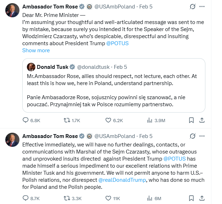The width and height of the screenshot is (222, 204).
Task: Like the second tweet with 11K likes
Action: pos(108,198)
